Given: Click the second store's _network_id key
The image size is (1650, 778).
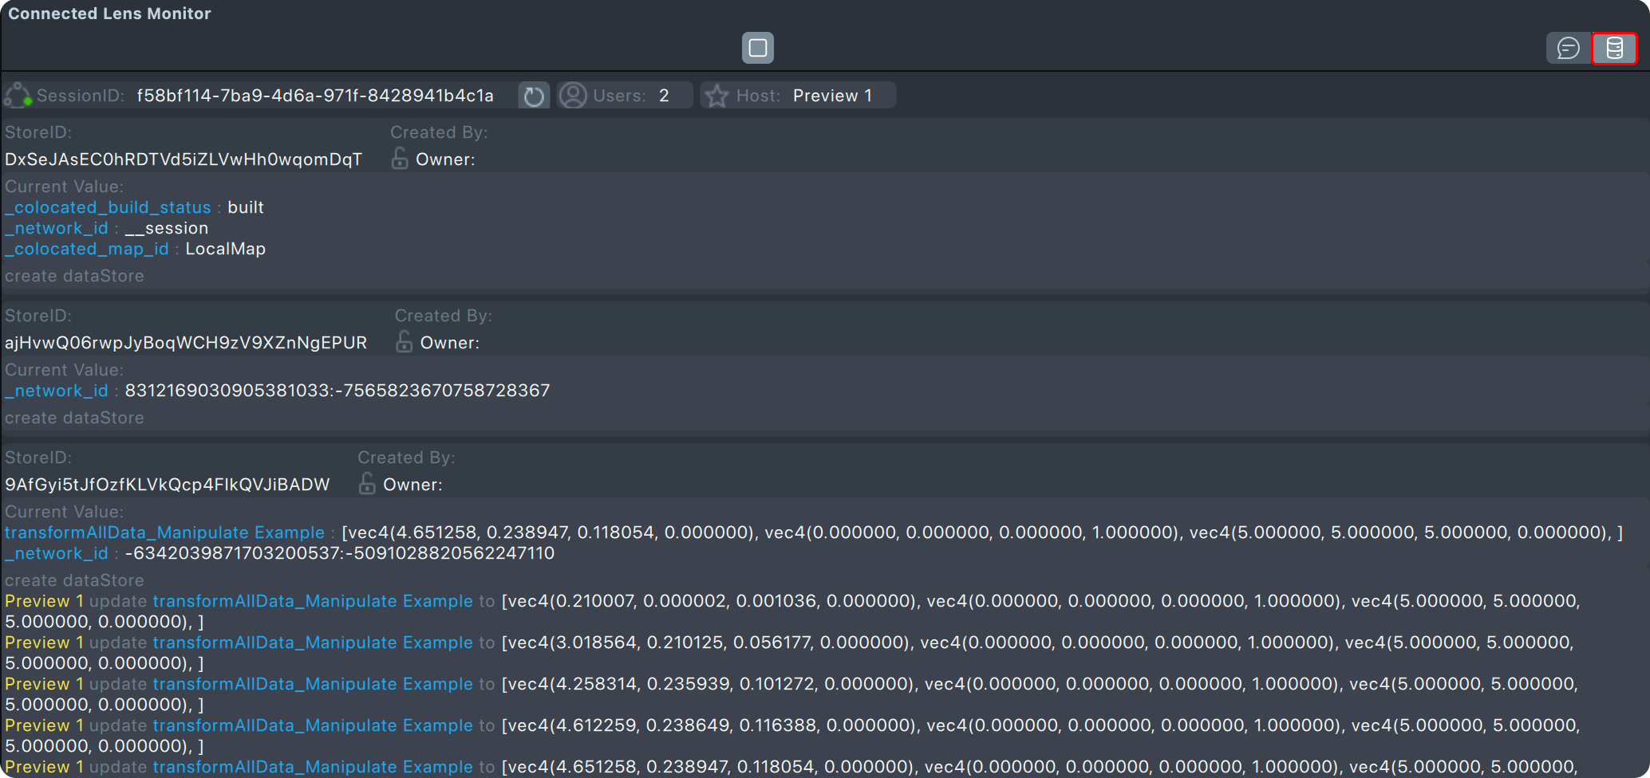Looking at the screenshot, I should pos(56,391).
